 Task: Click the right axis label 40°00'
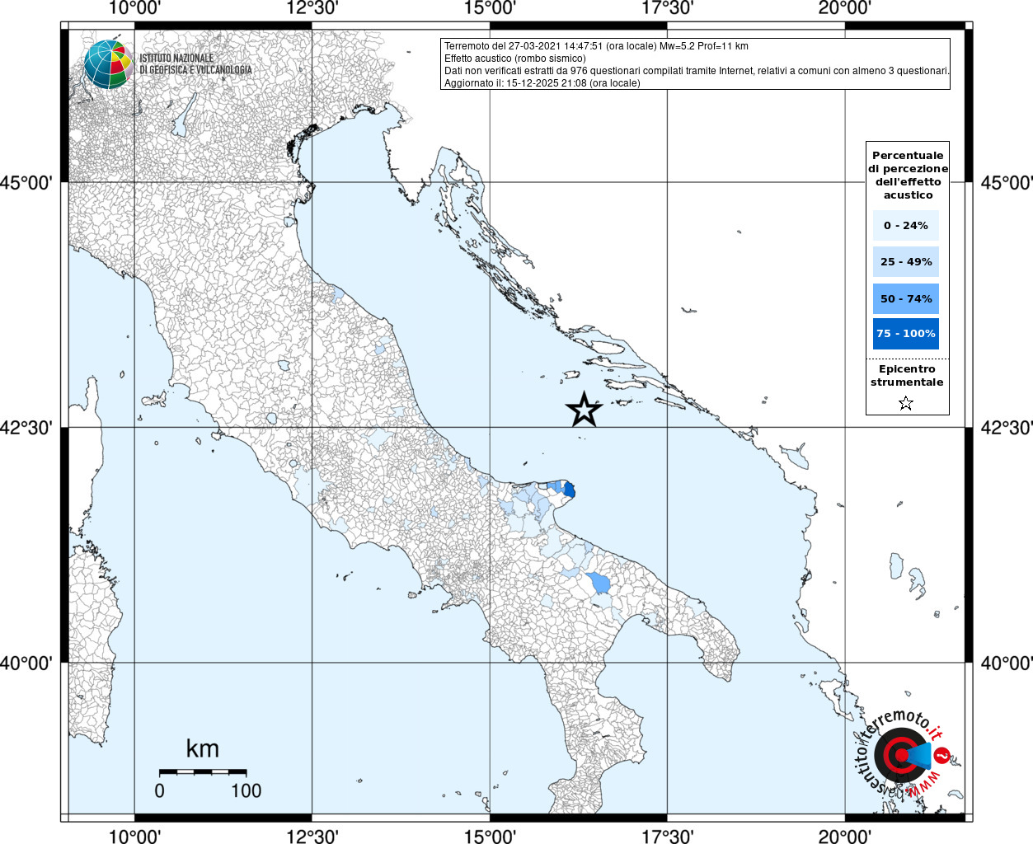tap(1007, 663)
